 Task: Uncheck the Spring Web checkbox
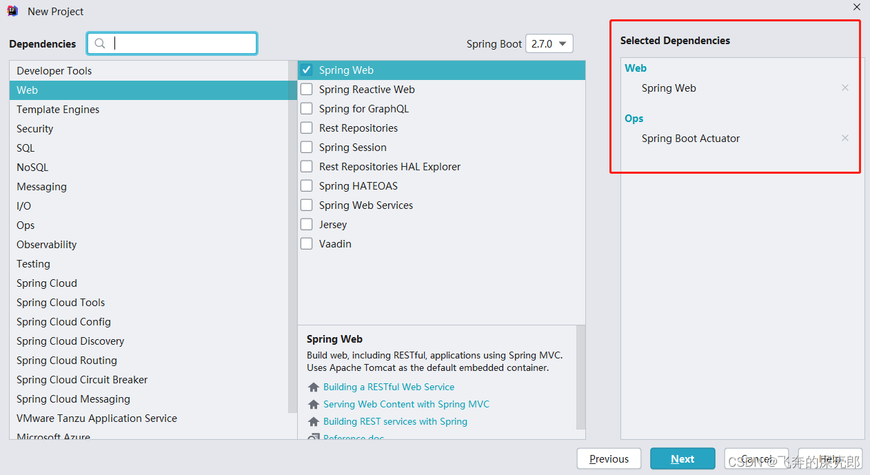point(306,70)
